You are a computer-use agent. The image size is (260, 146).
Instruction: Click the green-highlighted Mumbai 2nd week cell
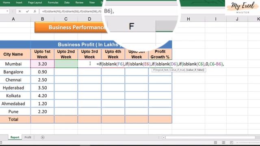click(66, 64)
